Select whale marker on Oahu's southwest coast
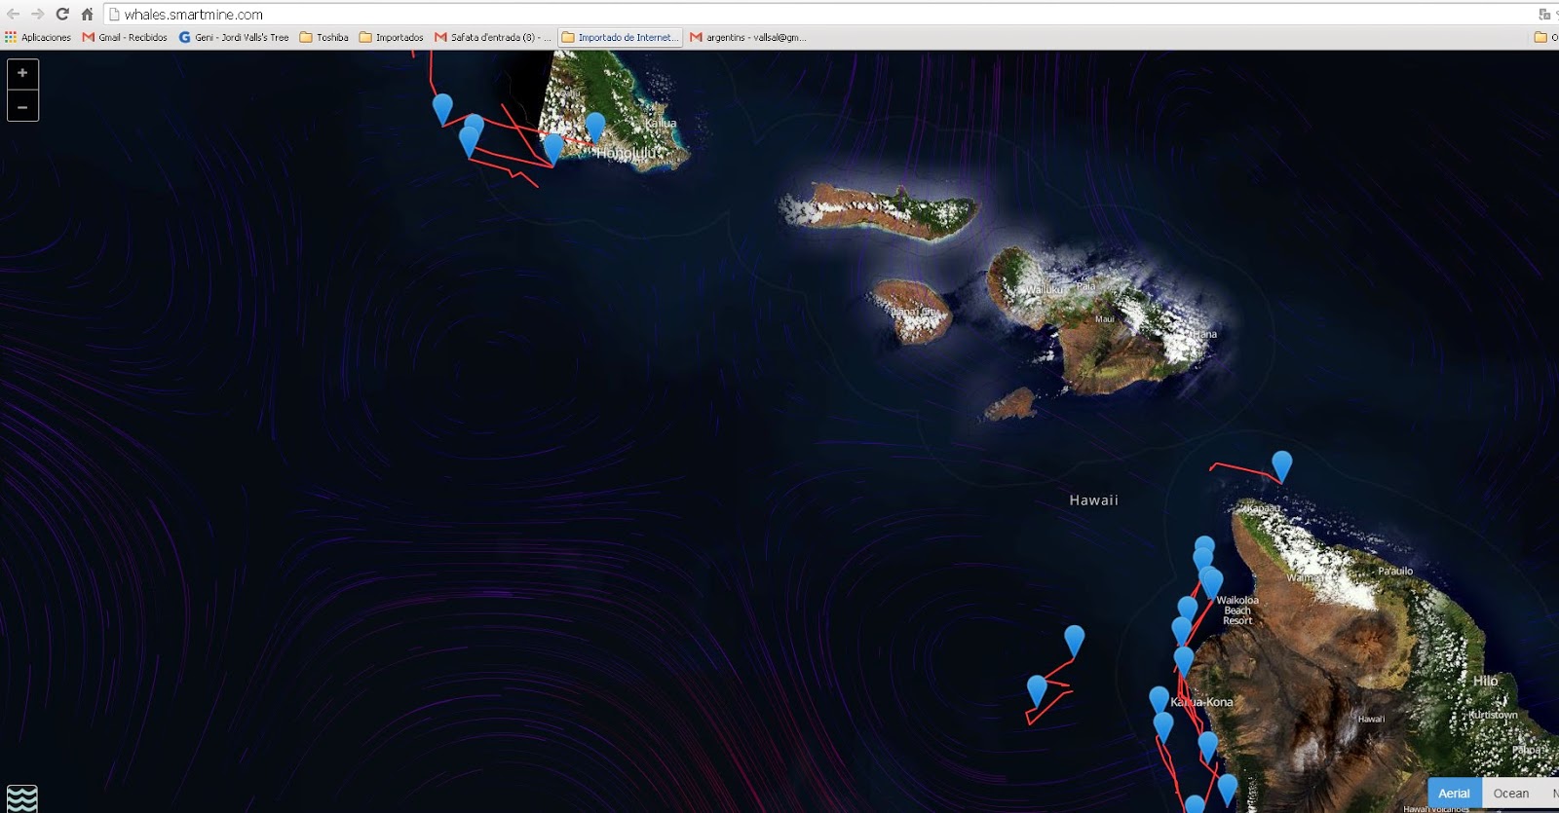The height and width of the screenshot is (813, 1559). pos(552,148)
